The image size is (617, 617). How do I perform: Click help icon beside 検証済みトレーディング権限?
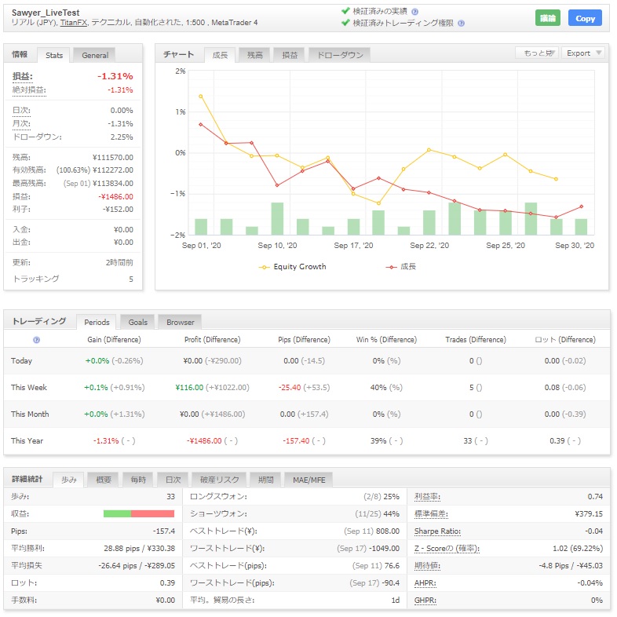click(461, 24)
